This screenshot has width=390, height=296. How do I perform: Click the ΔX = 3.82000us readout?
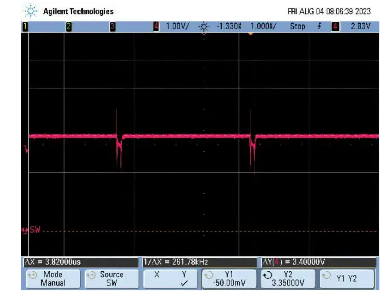pyautogui.click(x=80, y=262)
